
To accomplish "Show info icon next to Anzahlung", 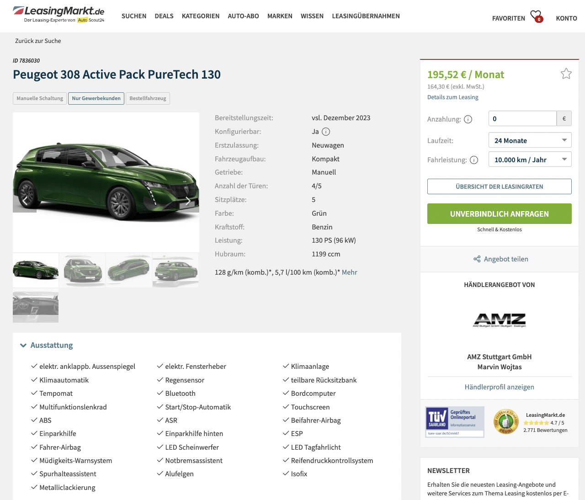I will tap(468, 119).
